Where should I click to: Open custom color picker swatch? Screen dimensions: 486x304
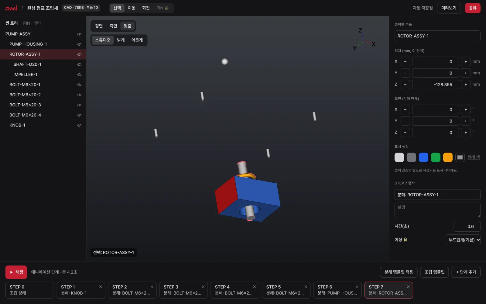[x=460, y=157]
